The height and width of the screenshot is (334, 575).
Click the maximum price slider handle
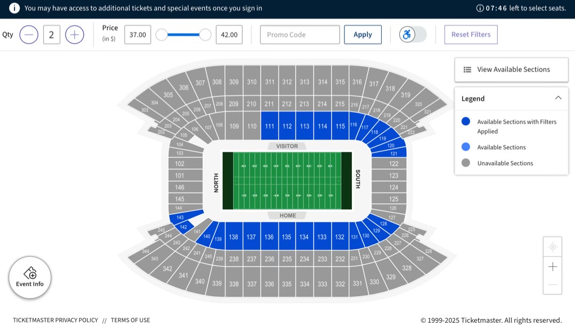(x=205, y=35)
